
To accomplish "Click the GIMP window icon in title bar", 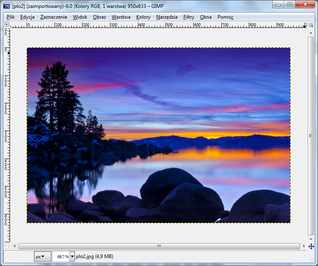I will point(7,6).
